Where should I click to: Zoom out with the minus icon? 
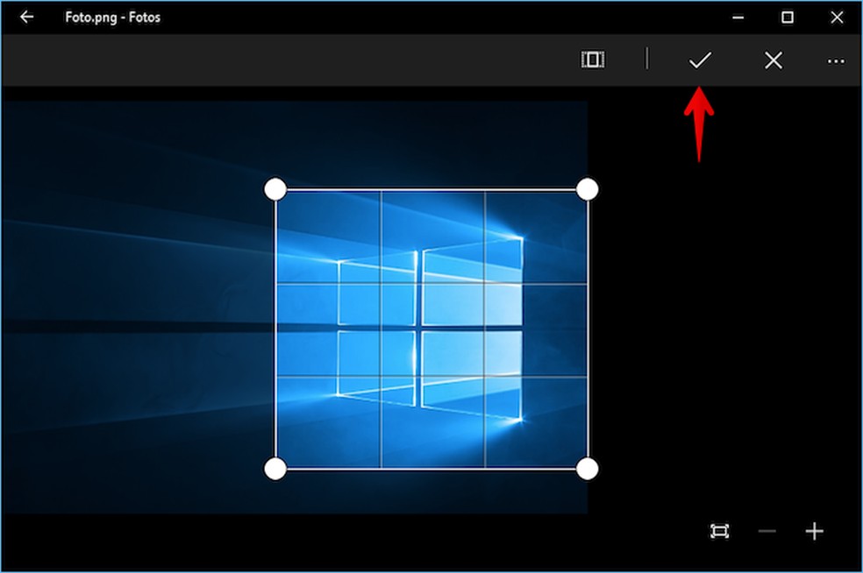(x=767, y=531)
